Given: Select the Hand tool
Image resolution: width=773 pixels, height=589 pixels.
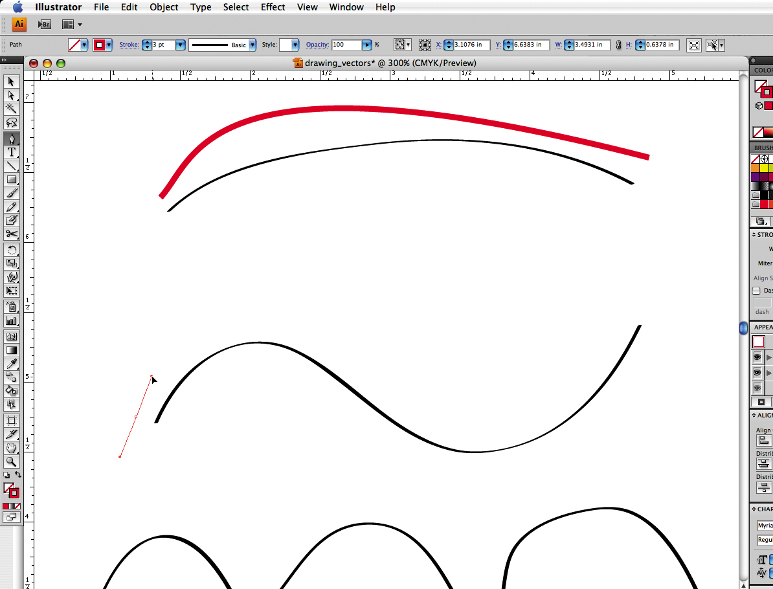Looking at the screenshot, I should click(x=12, y=448).
